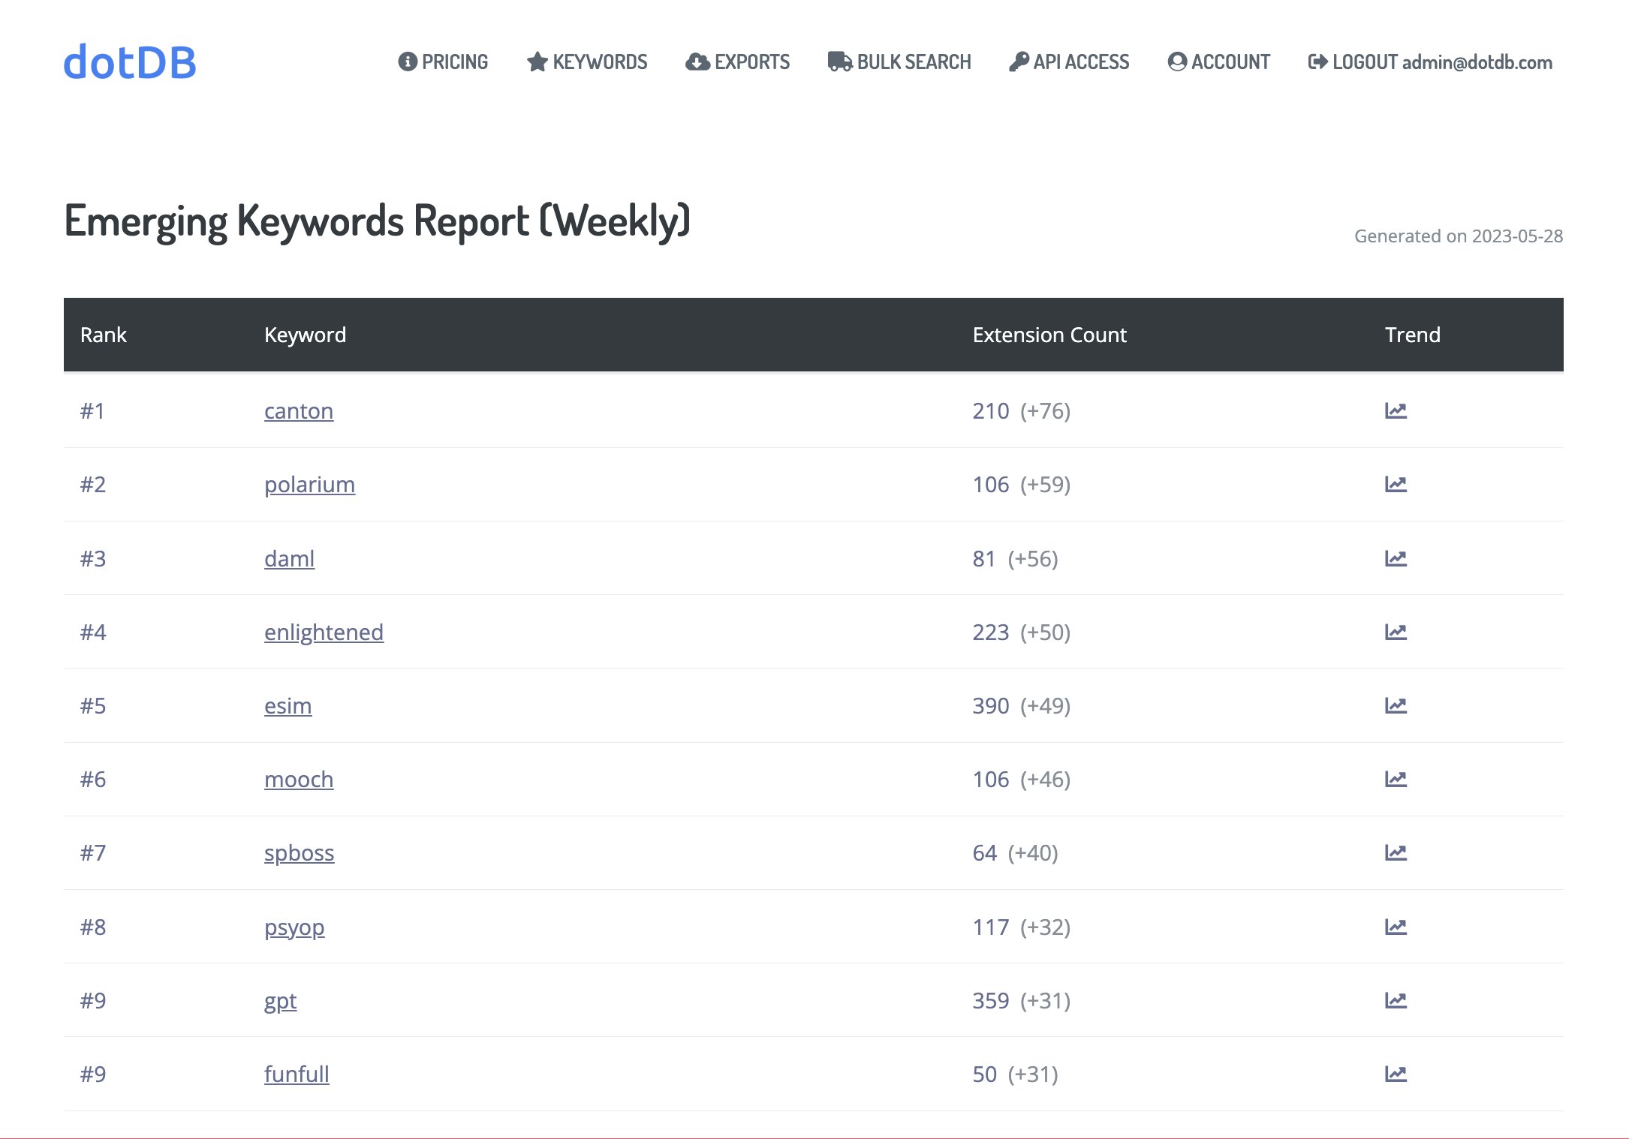Click the dotDB logo
This screenshot has width=1629, height=1139.
129,62
